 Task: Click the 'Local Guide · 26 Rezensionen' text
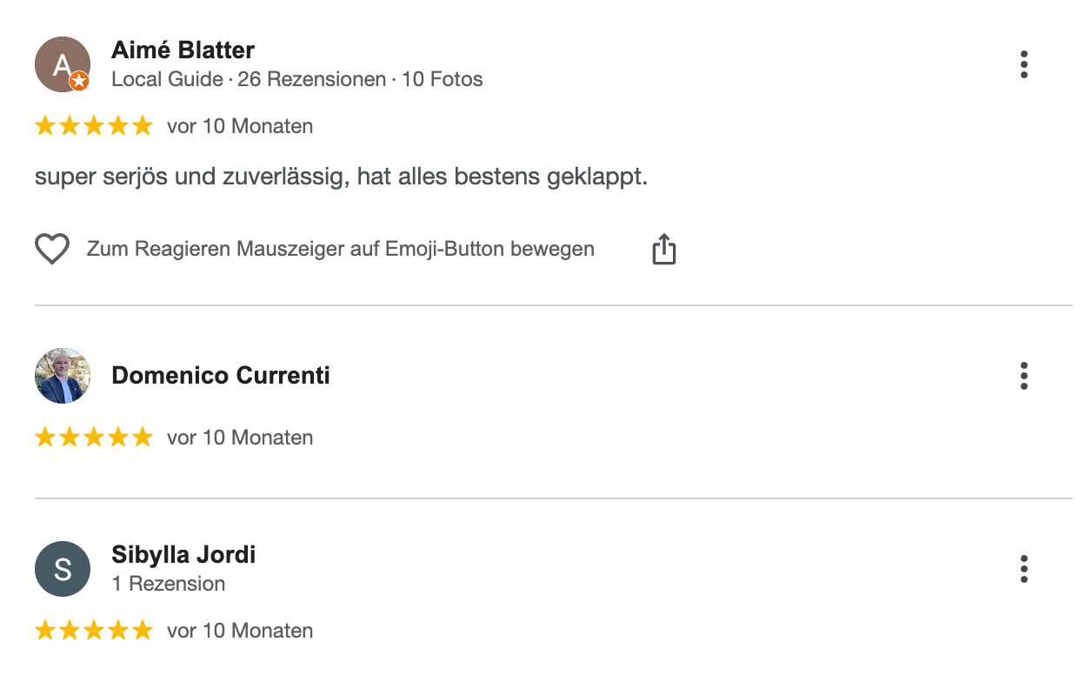tap(249, 79)
